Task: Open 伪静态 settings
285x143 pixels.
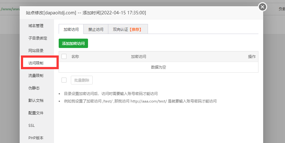Action: coord(34,88)
